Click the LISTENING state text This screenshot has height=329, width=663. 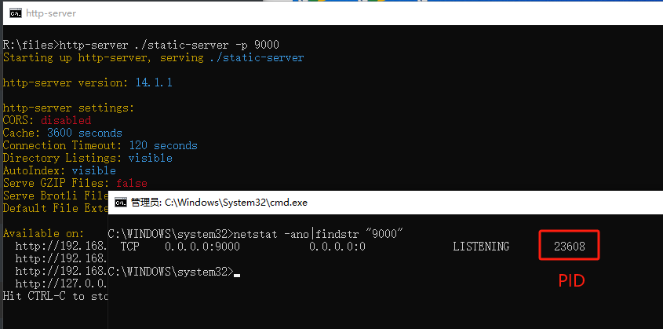481,246
